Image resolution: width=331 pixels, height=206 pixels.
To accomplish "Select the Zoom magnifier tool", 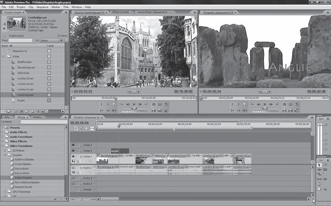I will [x=325, y=189].
